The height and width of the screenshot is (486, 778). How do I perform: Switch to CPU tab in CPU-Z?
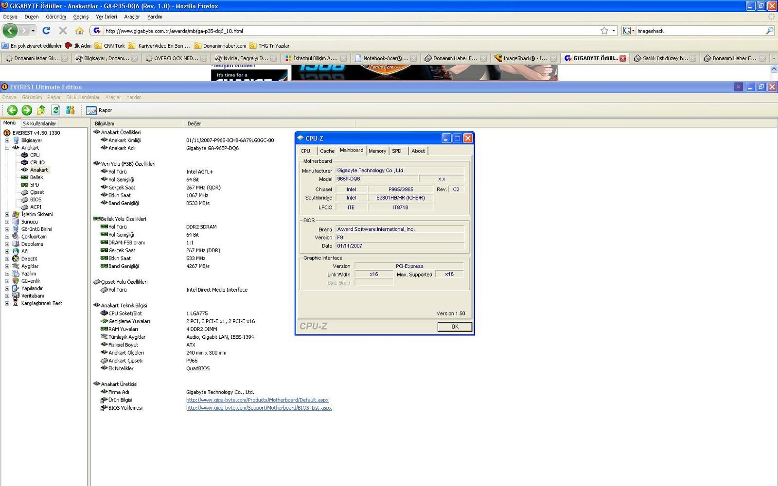click(x=305, y=151)
